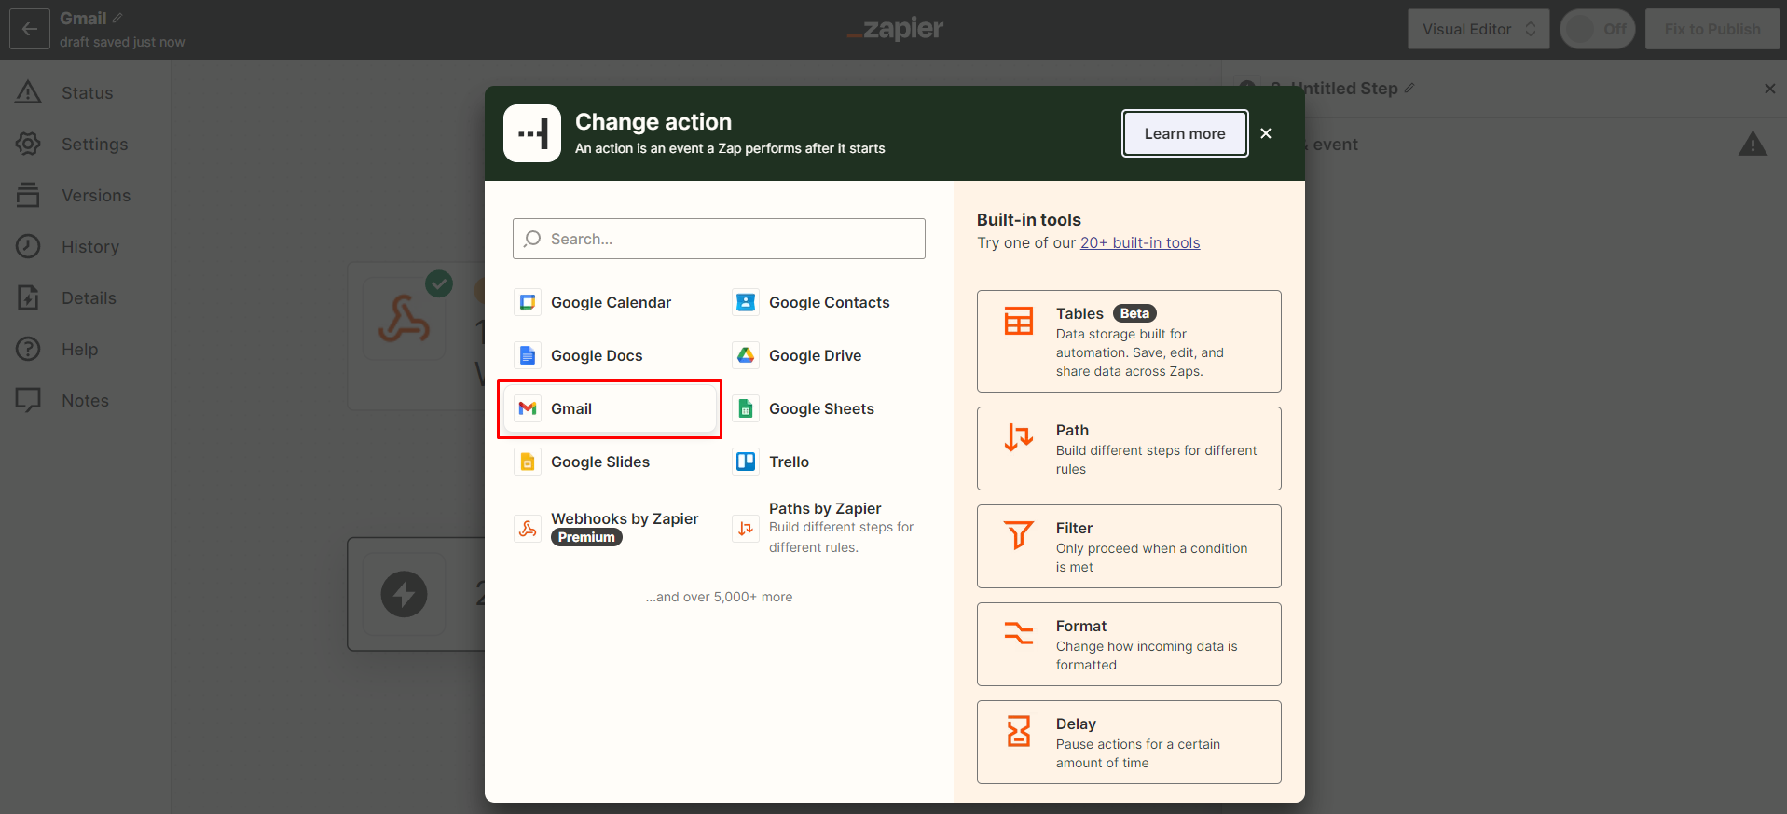Click the warning icon beside event
The image size is (1787, 814).
coord(1753,144)
